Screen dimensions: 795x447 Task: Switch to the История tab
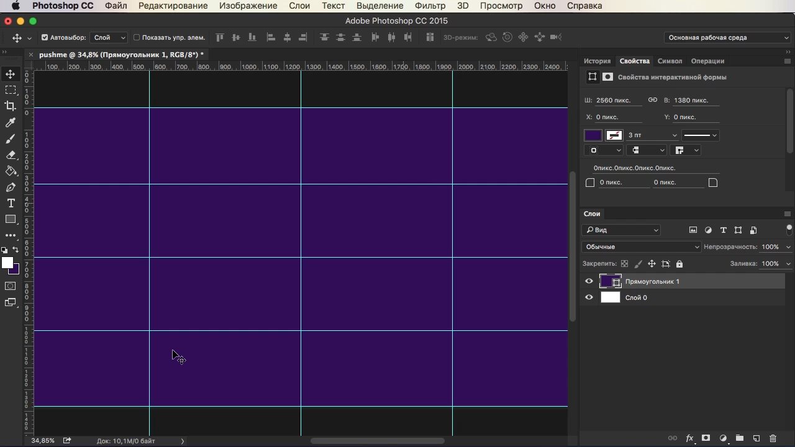point(597,61)
